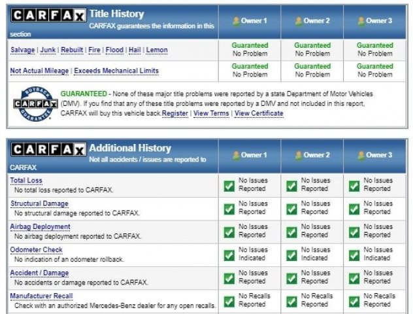Click Owner 1 person icon in Additional History
413x314 pixels.
point(236,156)
